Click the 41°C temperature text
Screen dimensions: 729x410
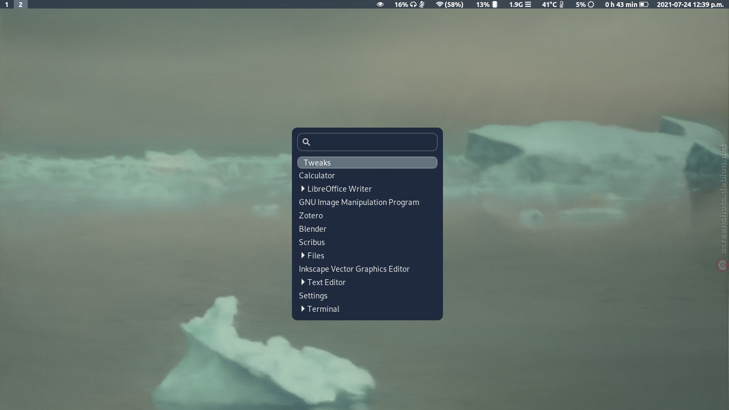pos(550,4)
